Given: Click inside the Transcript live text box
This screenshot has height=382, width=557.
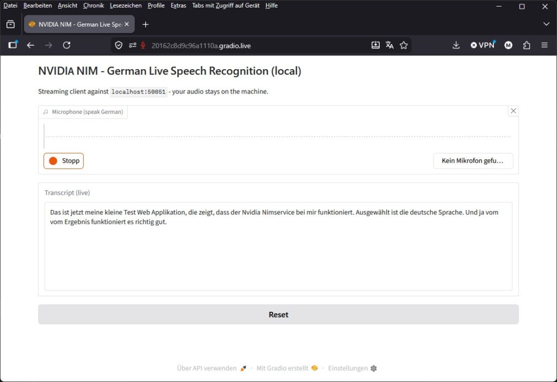Looking at the screenshot, I should [278, 247].
